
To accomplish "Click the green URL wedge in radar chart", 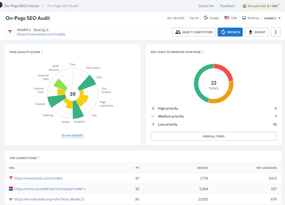I will pos(88,83).
